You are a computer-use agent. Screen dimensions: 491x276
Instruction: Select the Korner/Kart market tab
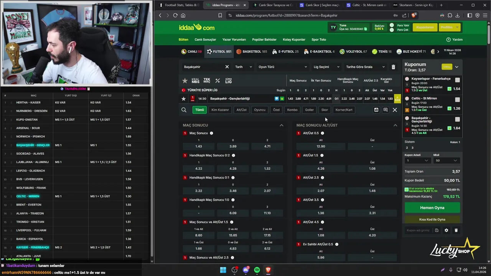(344, 110)
